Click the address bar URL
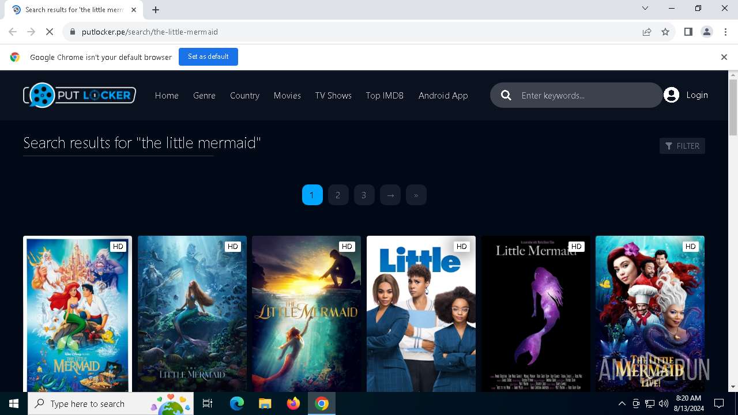Image resolution: width=738 pixels, height=415 pixels. [150, 32]
